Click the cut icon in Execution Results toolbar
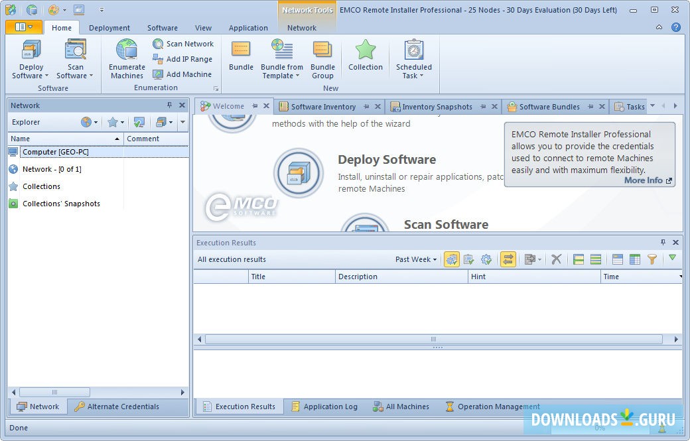This screenshot has width=690, height=441. [x=557, y=259]
